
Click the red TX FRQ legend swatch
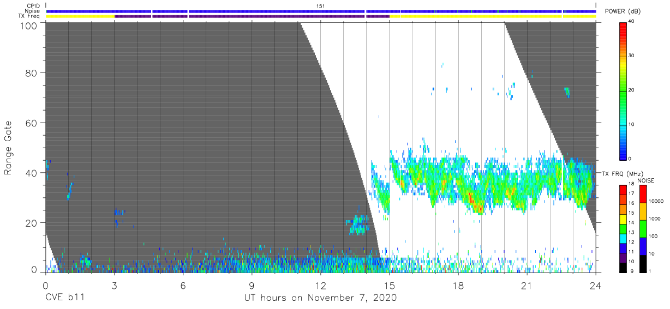pyautogui.click(x=623, y=190)
